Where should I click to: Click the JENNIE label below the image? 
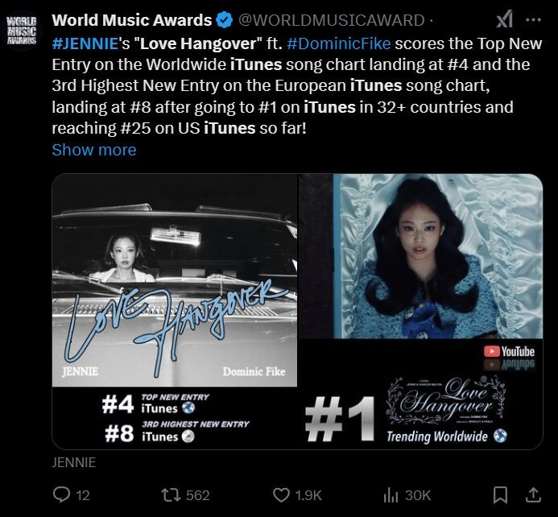click(x=73, y=462)
